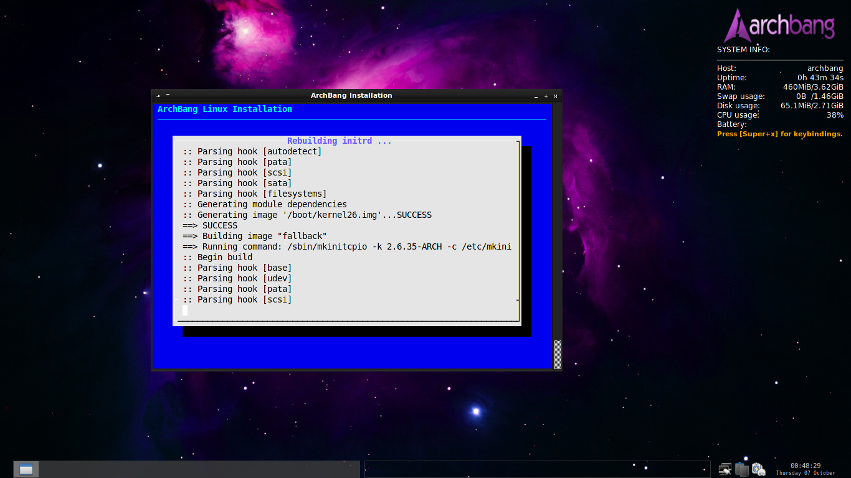Click the Generating image kernel26.img line
Viewport: 851px width, 478px height.
click(x=307, y=215)
